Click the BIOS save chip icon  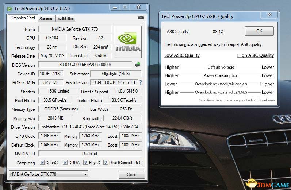pyautogui.click(x=138, y=65)
